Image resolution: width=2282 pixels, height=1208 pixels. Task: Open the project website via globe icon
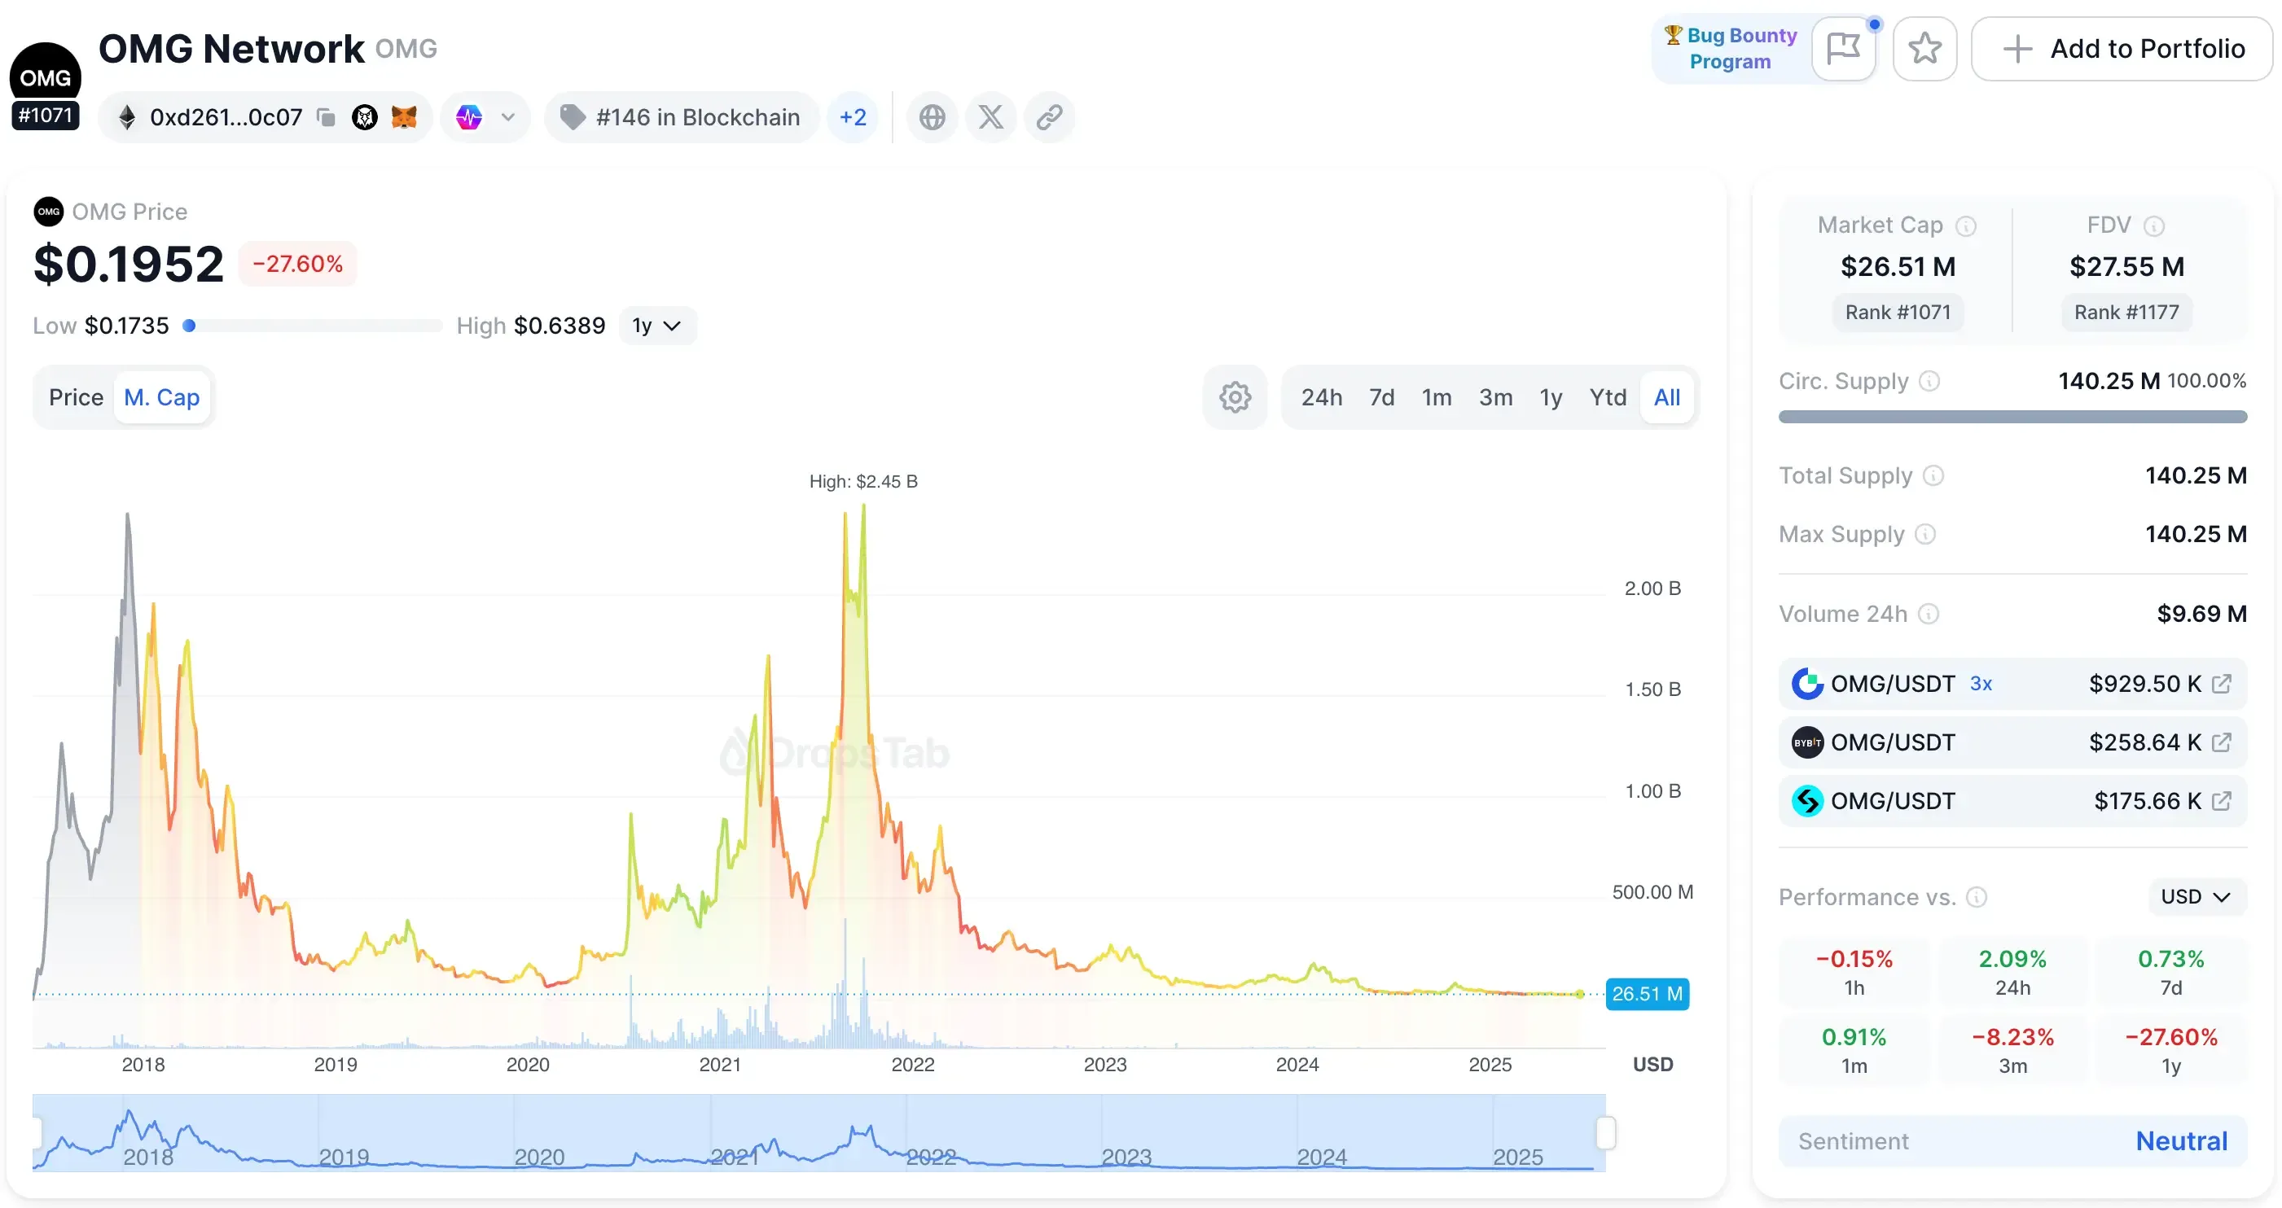932,117
